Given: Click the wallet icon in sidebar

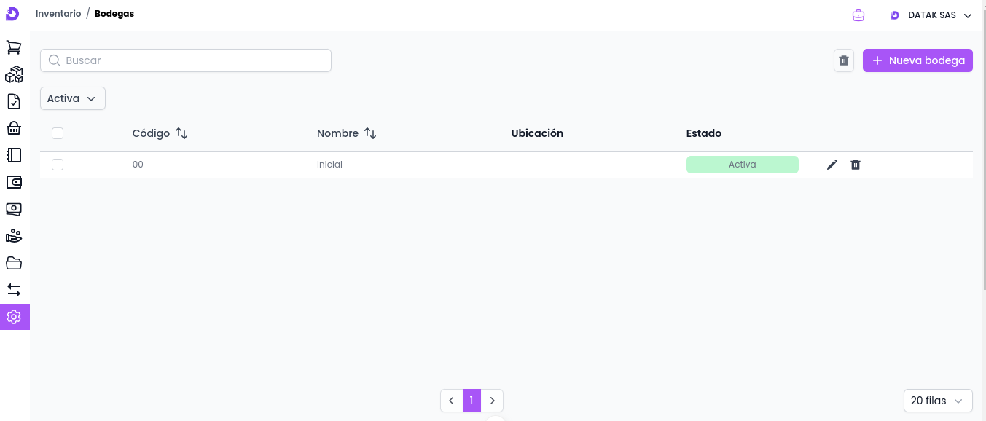Looking at the screenshot, I should [14, 182].
